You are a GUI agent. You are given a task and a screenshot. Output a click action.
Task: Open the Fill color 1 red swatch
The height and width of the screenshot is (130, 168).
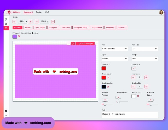tap(104, 68)
